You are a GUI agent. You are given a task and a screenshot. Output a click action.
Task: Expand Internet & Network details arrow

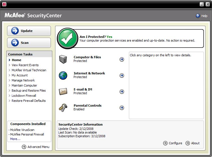[x=122, y=76]
